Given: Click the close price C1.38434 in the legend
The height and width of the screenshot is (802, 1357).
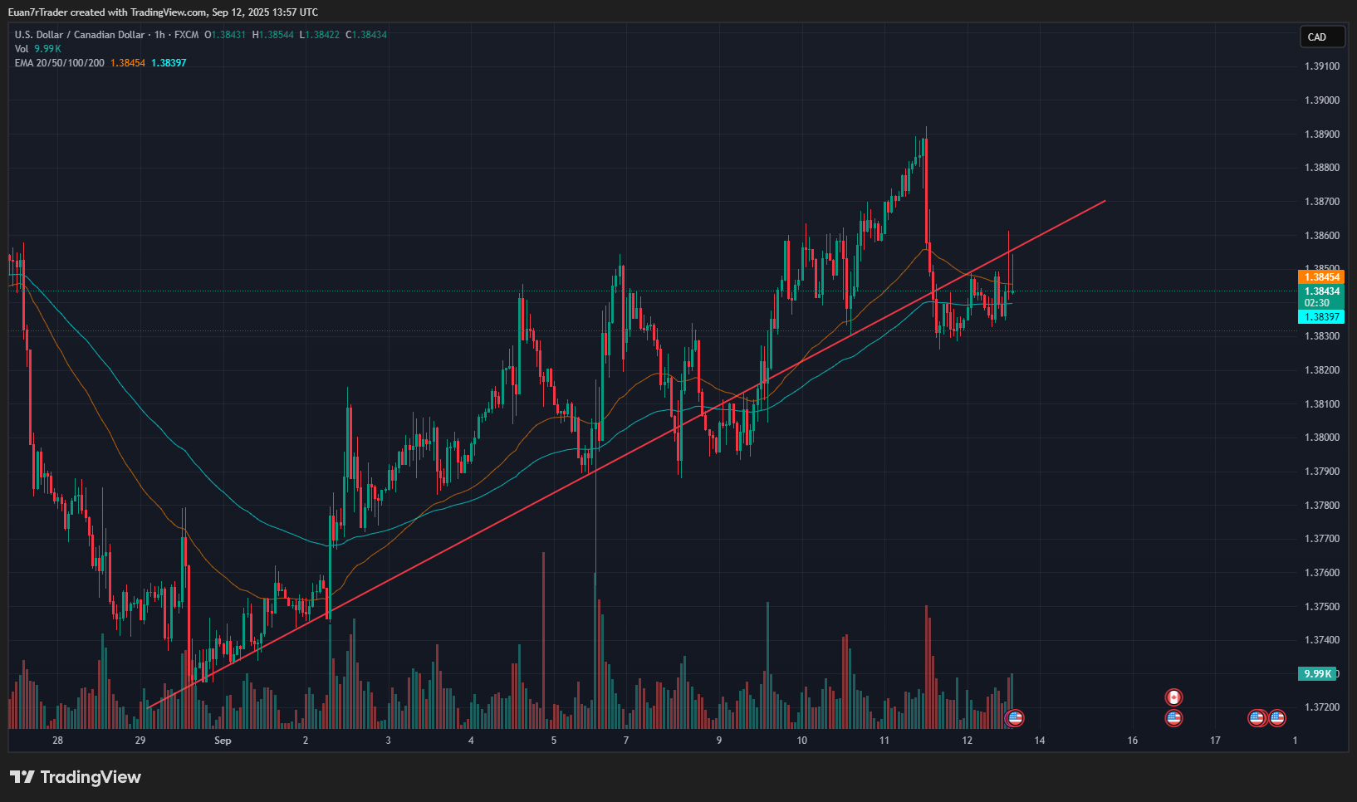Looking at the screenshot, I should tap(366, 35).
